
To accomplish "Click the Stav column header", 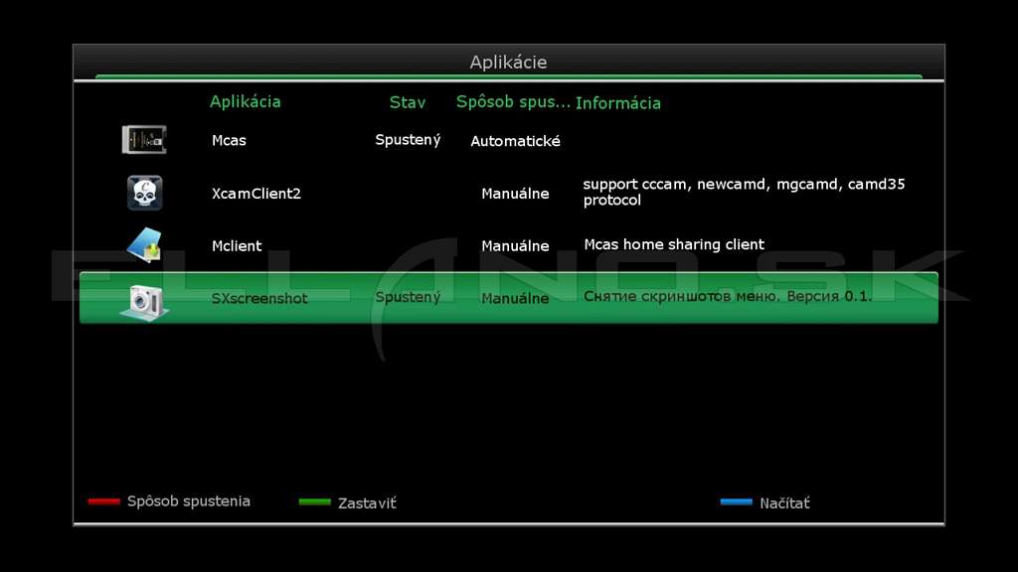I will tap(407, 102).
